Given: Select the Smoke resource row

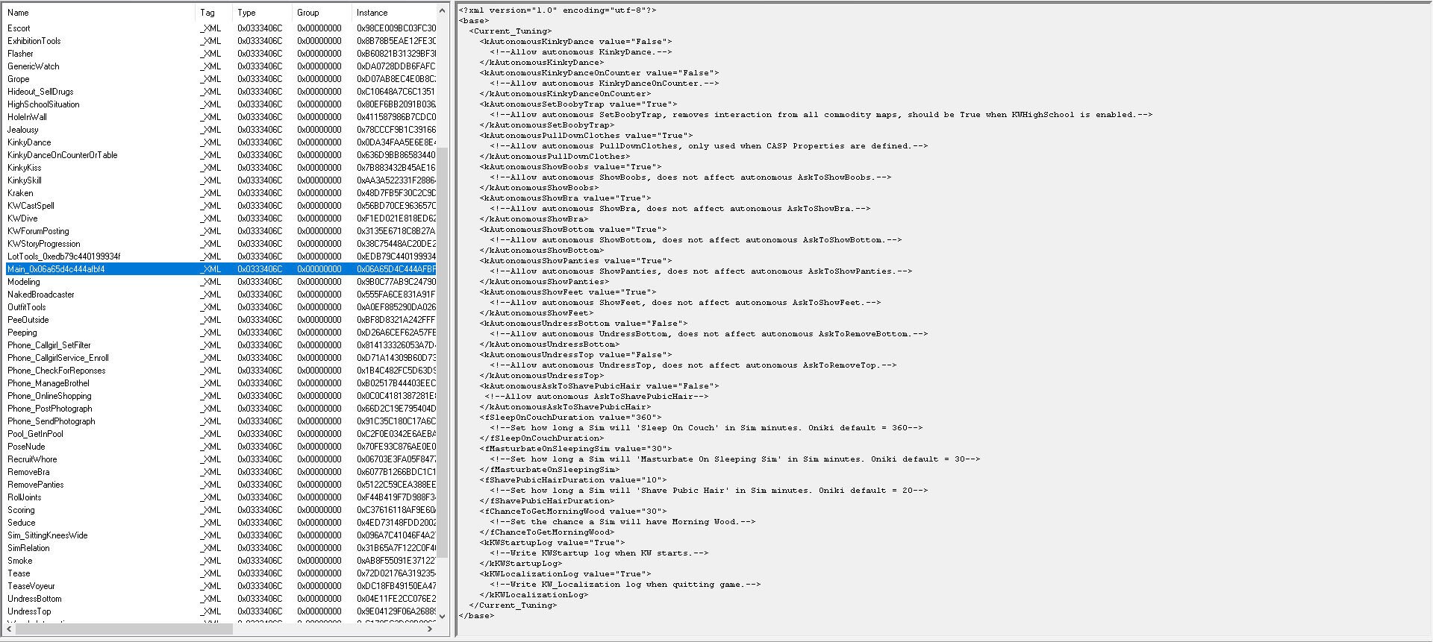Looking at the screenshot, I should pyautogui.click(x=221, y=561).
